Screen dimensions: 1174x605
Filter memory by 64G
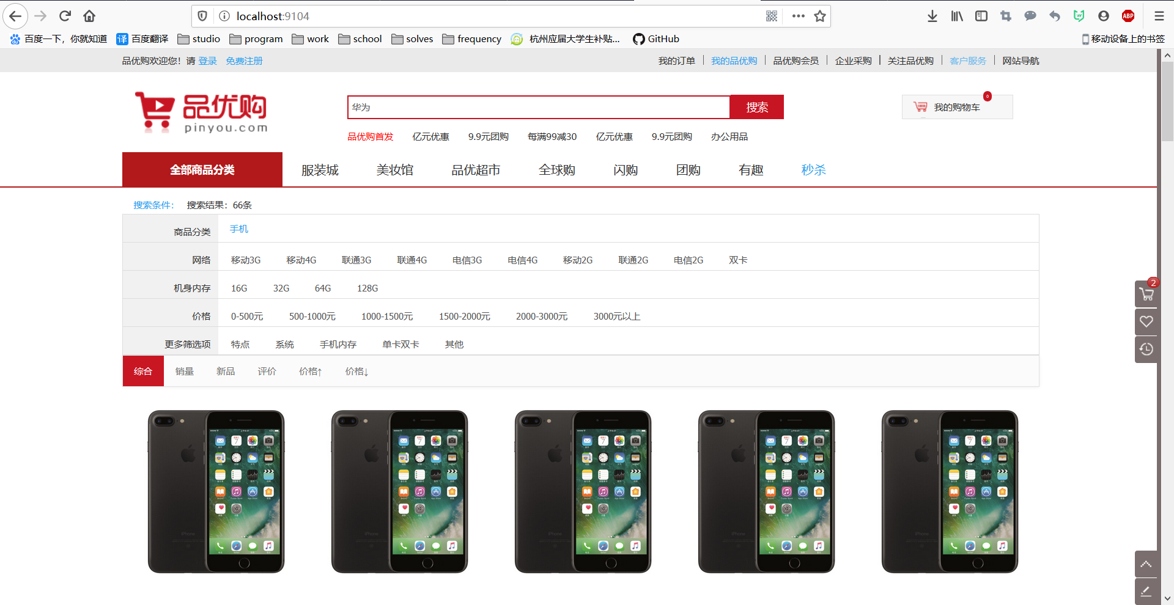tap(323, 288)
